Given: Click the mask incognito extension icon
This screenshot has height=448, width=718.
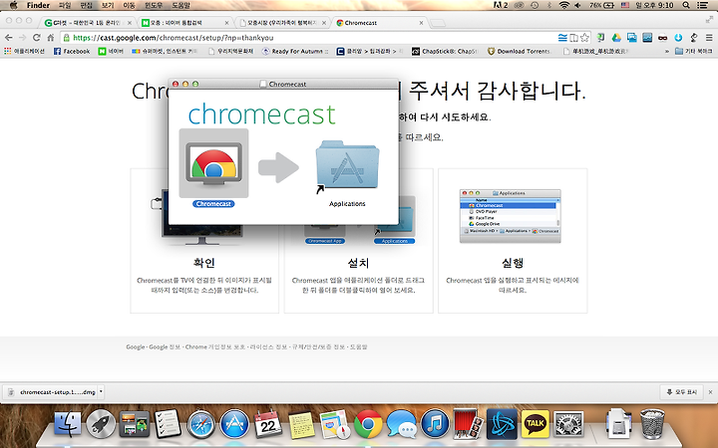Looking at the screenshot, I should pos(662,38).
